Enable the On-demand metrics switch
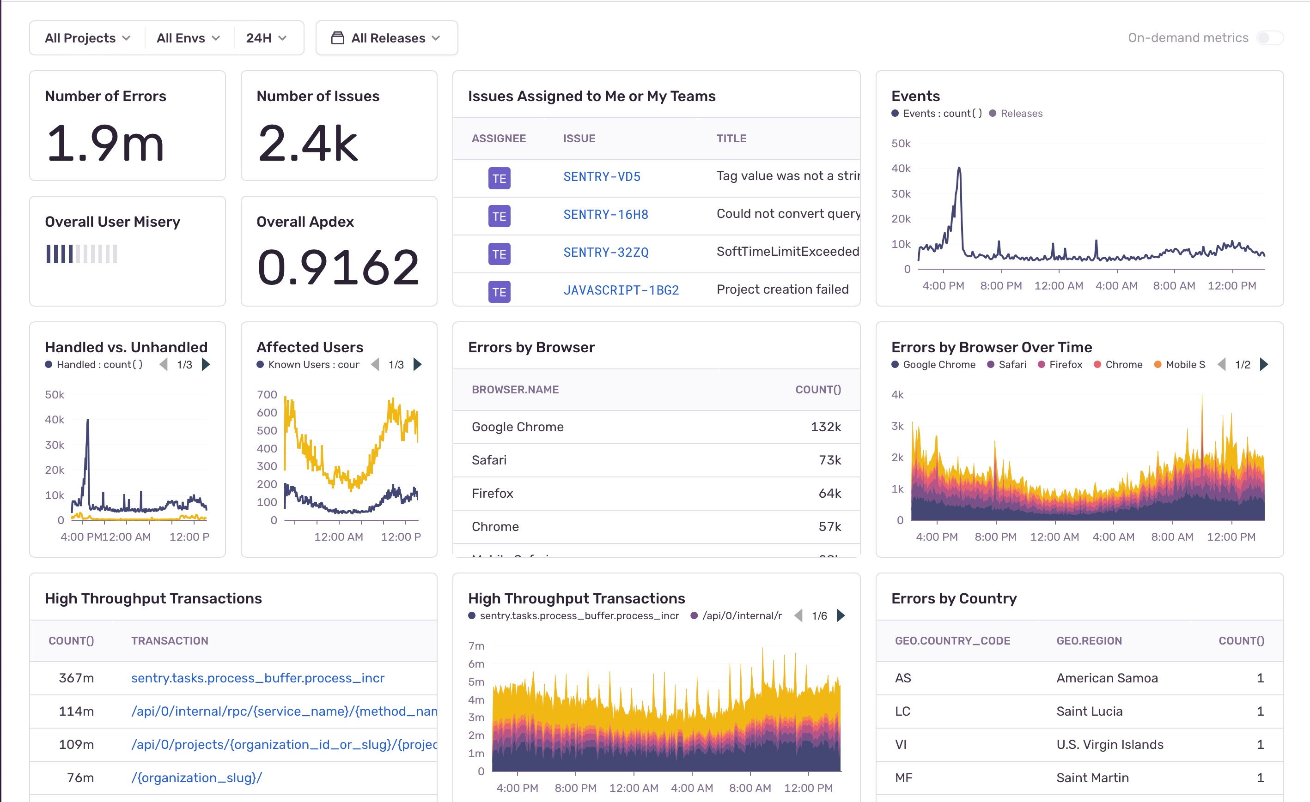The height and width of the screenshot is (802, 1310). (x=1270, y=38)
